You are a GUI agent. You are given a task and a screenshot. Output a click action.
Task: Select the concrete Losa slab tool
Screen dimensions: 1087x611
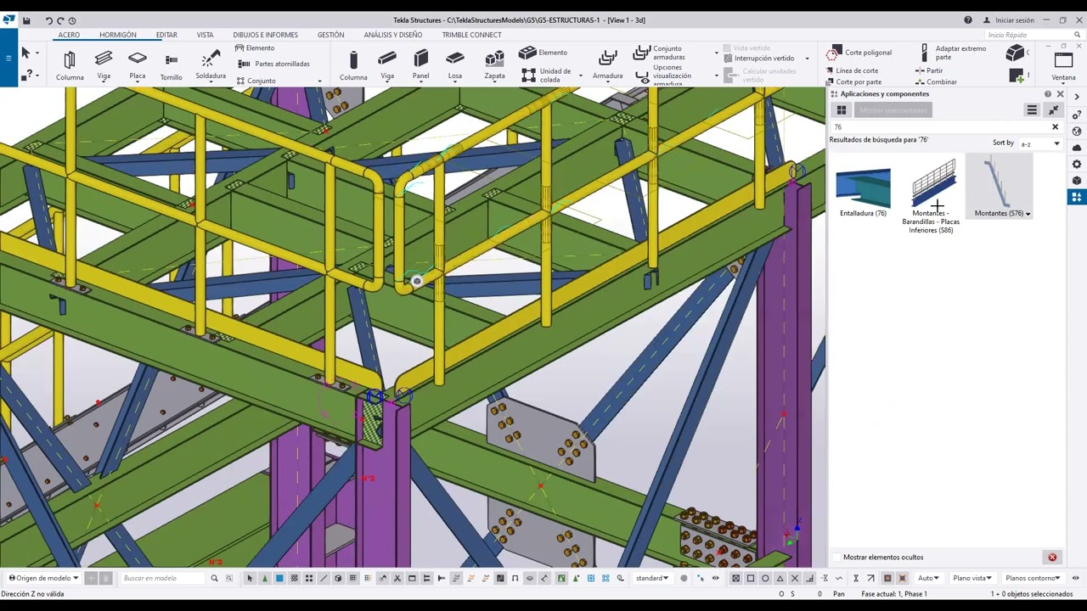coord(455,65)
